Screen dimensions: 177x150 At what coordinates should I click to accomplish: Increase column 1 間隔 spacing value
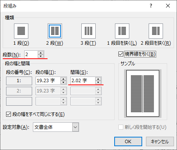coord(98,79)
